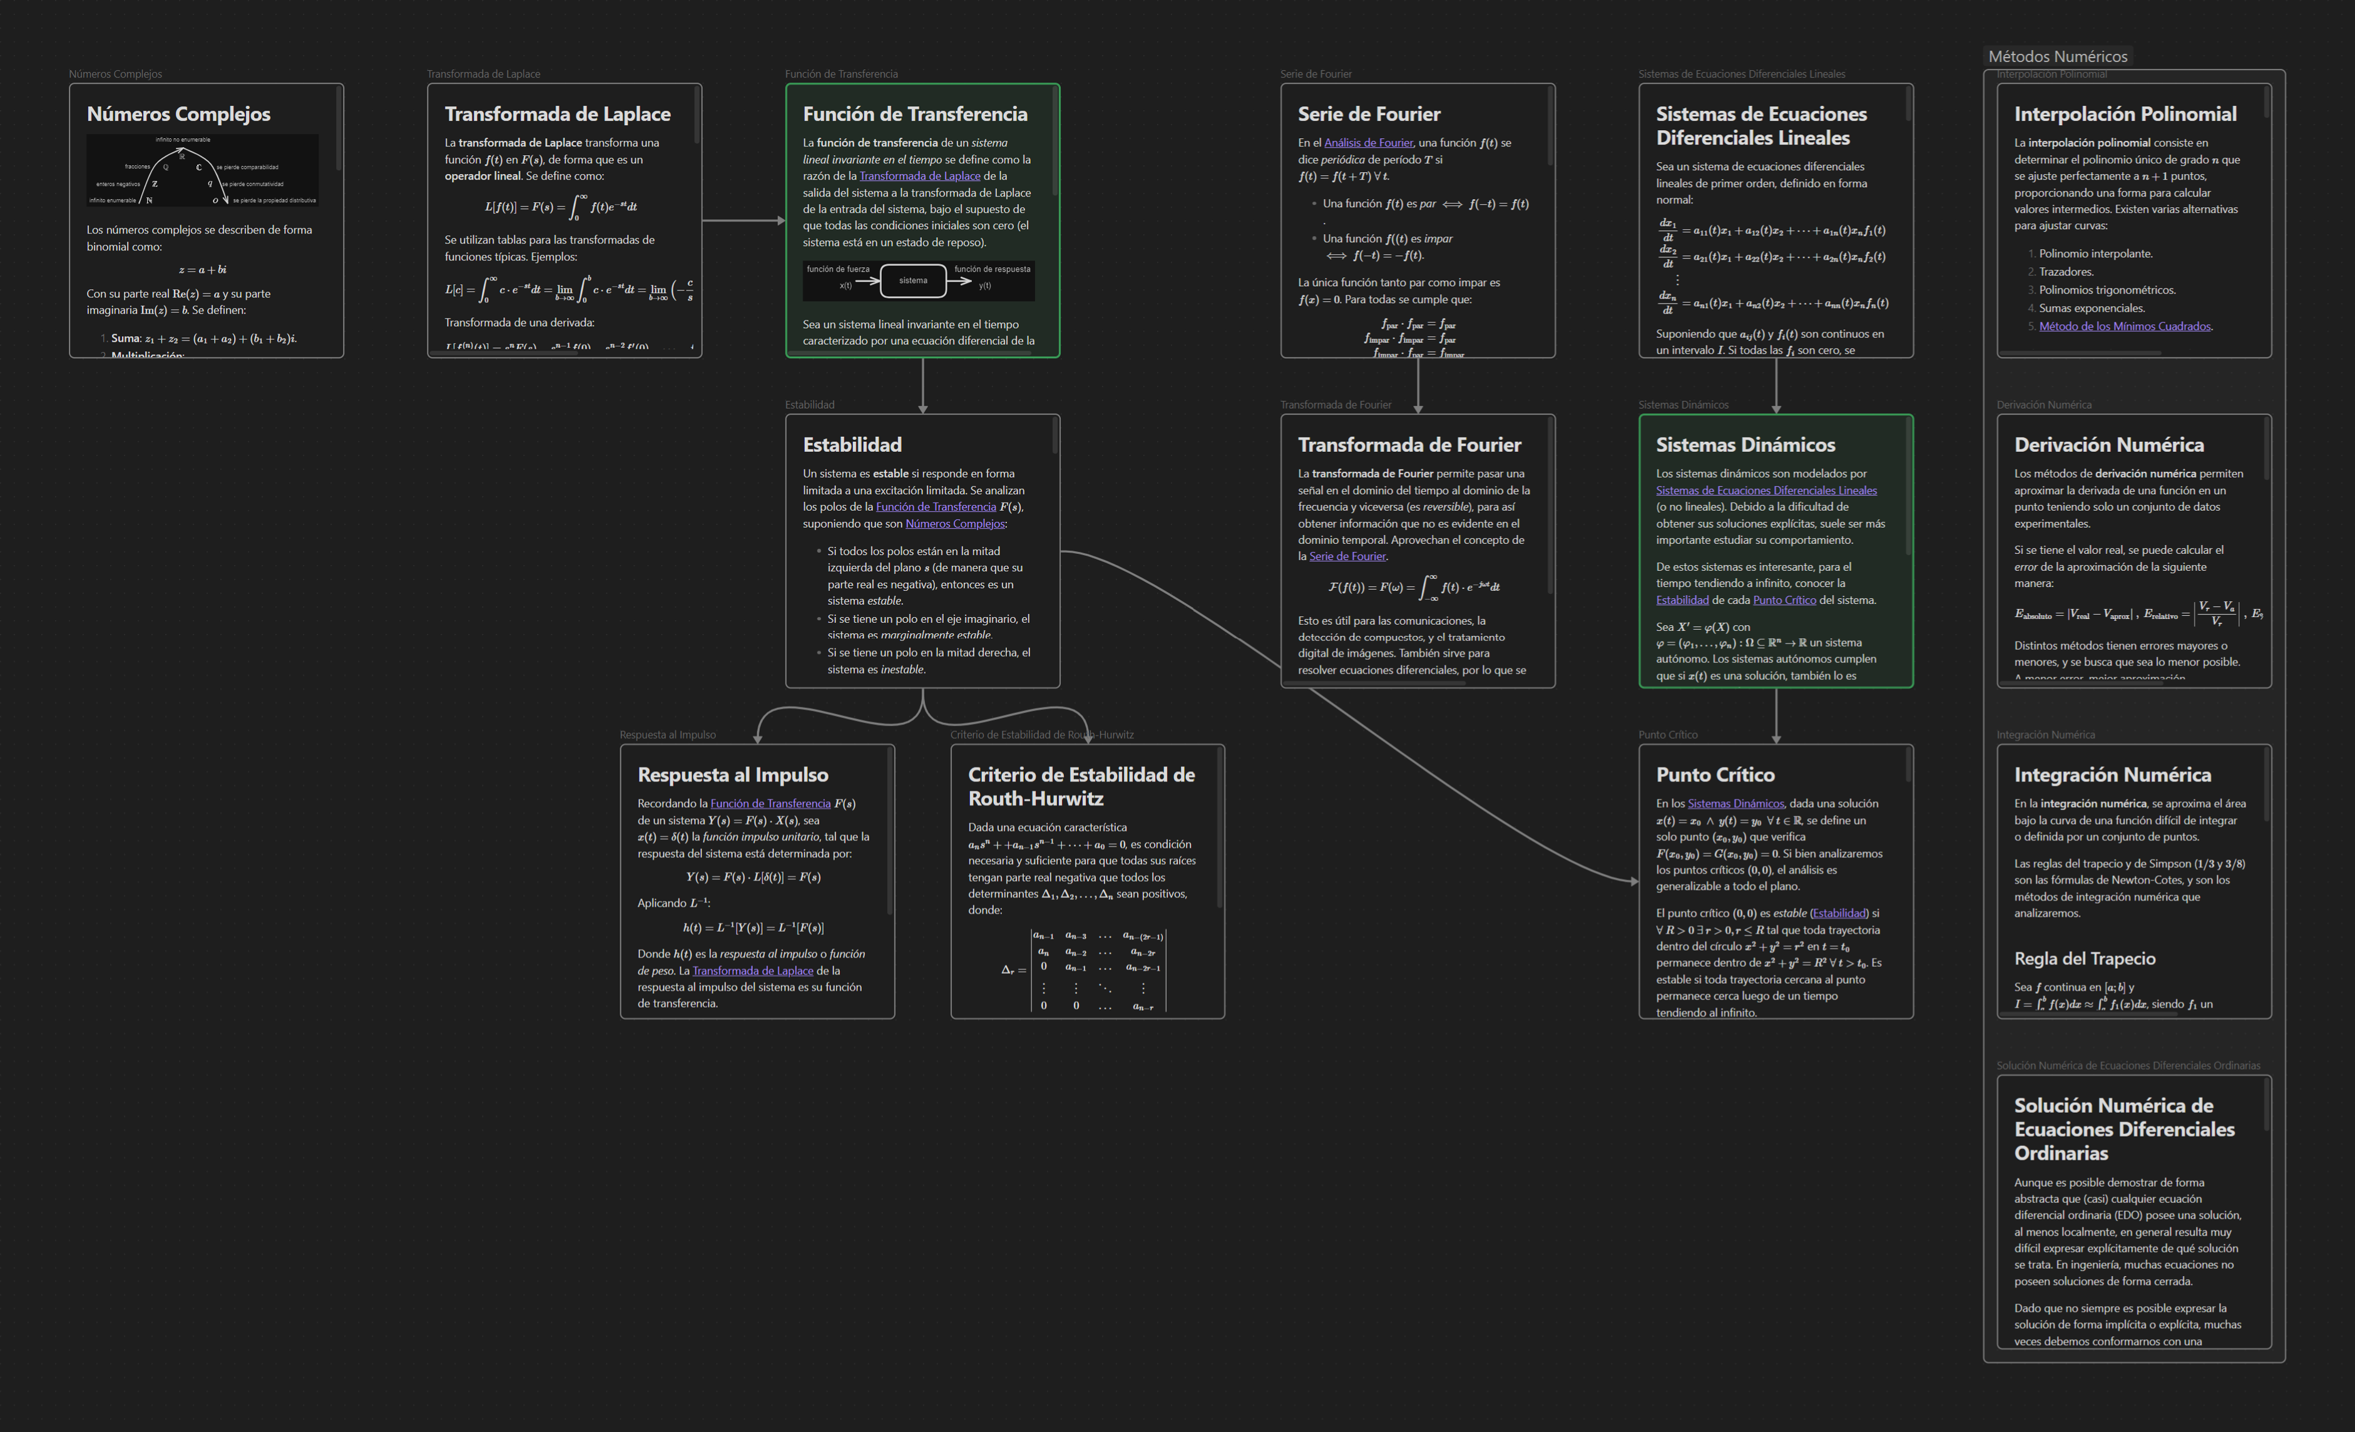Open the Método de los Mínimos Cuadrados link

pos(2125,327)
